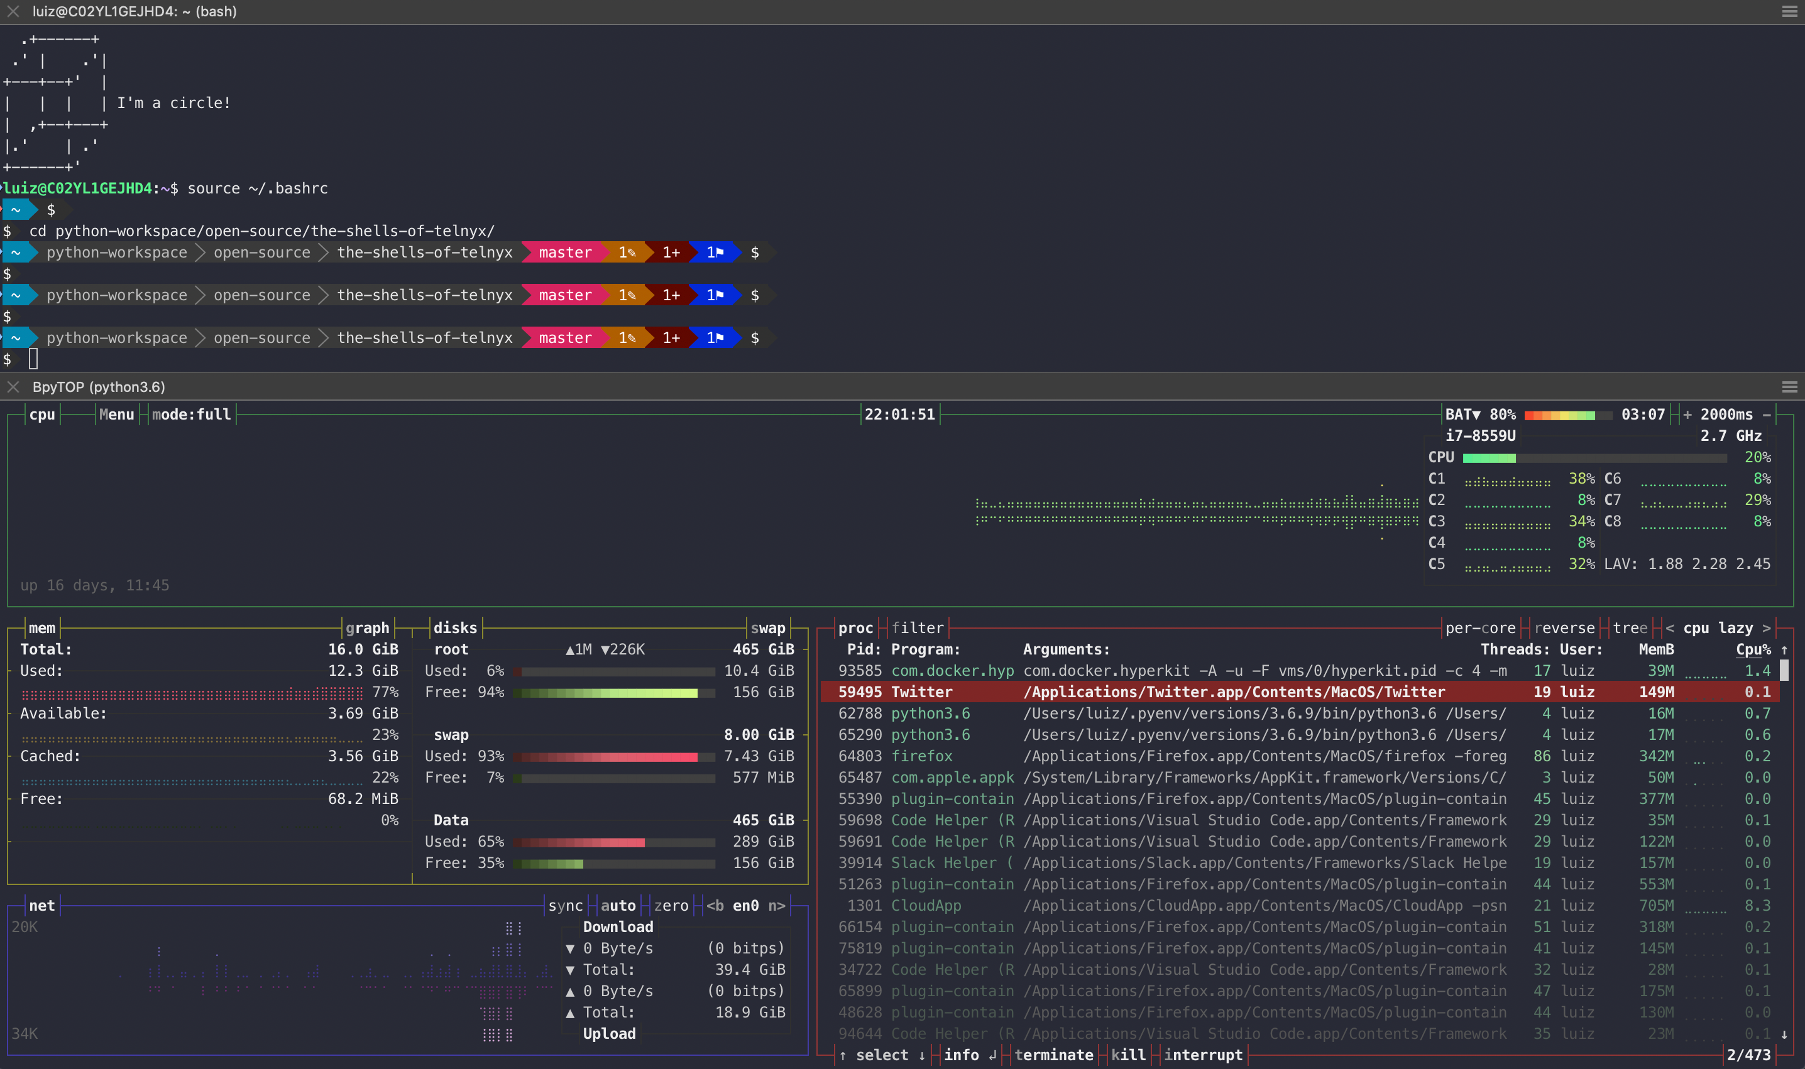
Task: Click the filter option in proc box
Action: 917,628
